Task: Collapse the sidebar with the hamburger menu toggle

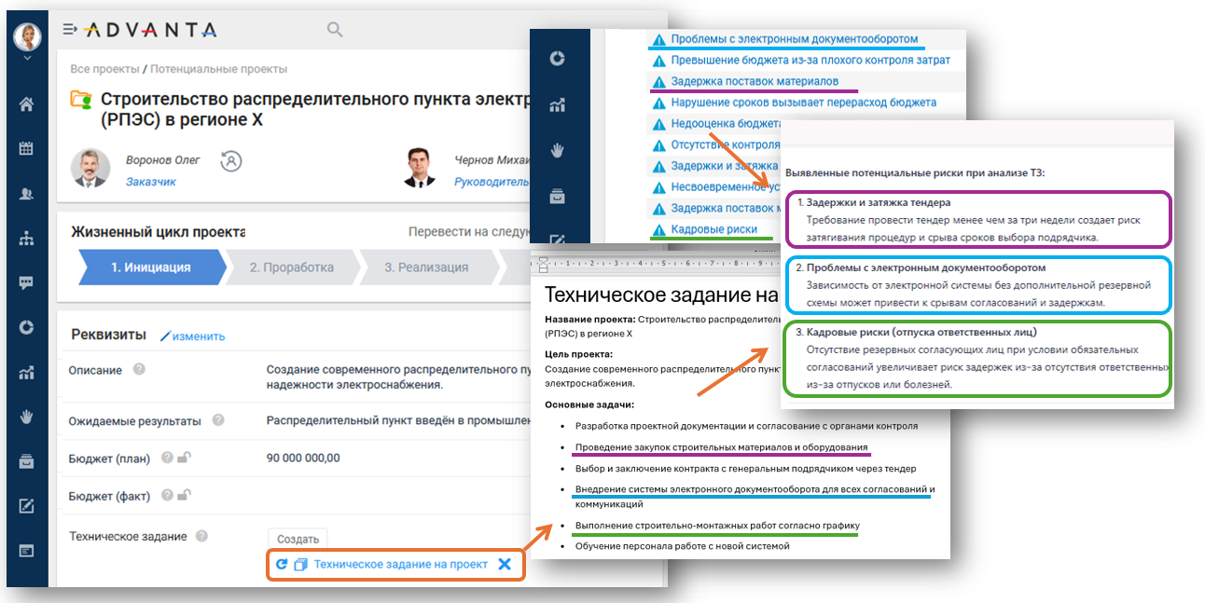Action: (x=70, y=30)
